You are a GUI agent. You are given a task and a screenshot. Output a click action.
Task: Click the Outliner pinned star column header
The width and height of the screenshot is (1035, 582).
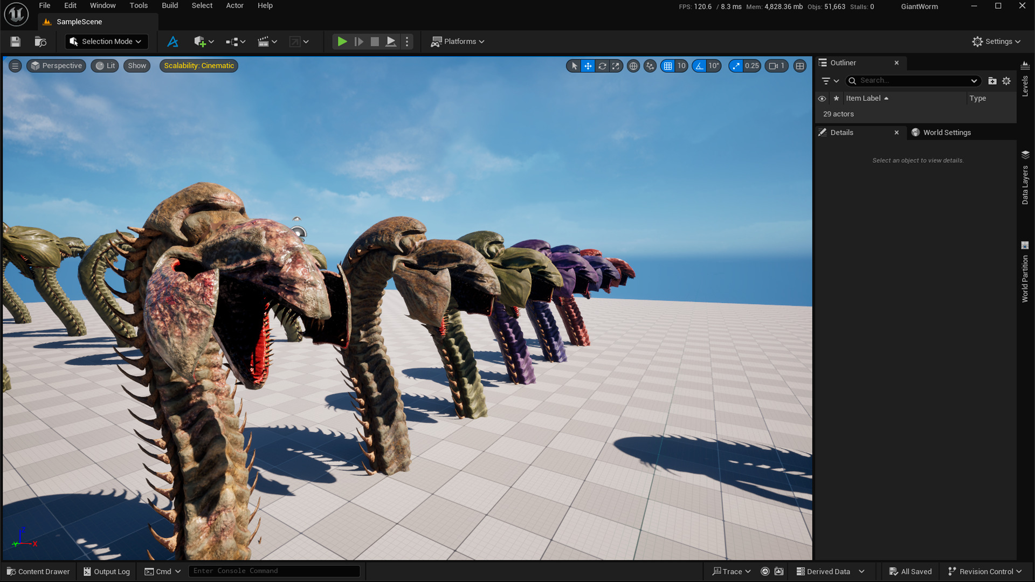click(x=836, y=99)
